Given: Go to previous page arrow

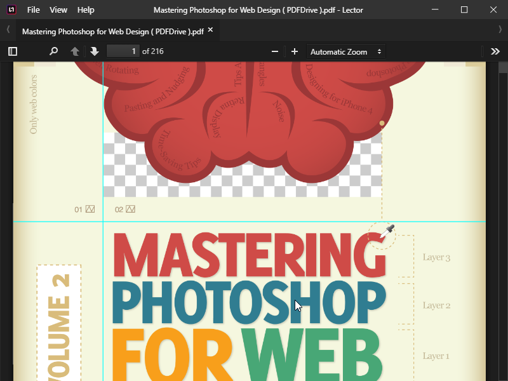Looking at the screenshot, I should coord(75,51).
